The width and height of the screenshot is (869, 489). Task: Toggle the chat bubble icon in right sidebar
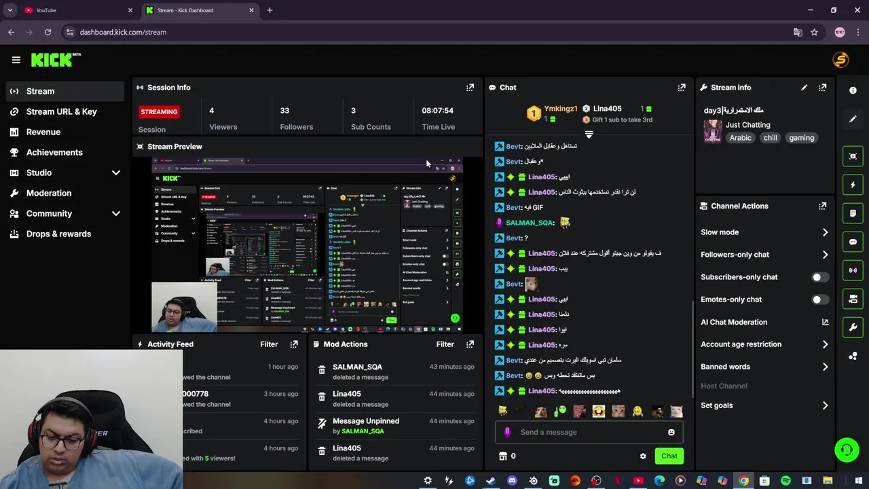point(853,242)
